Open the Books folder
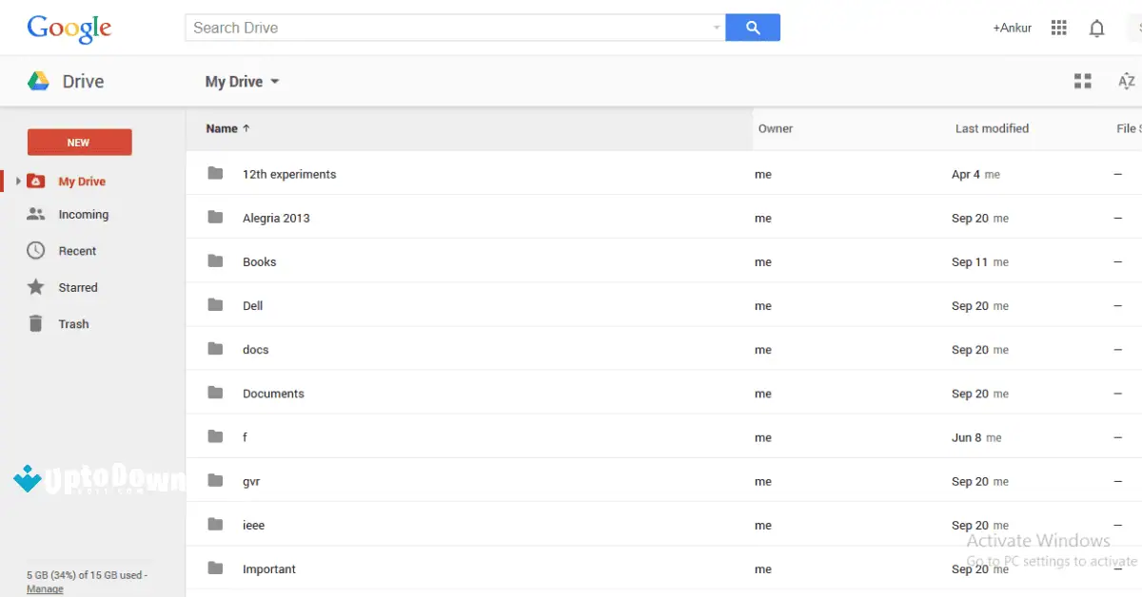Image resolution: width=1142 pixels, height=597 pixels. click(259, 261)
